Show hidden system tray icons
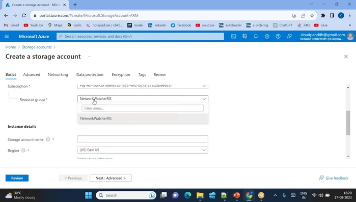 (x=275, y=195)
